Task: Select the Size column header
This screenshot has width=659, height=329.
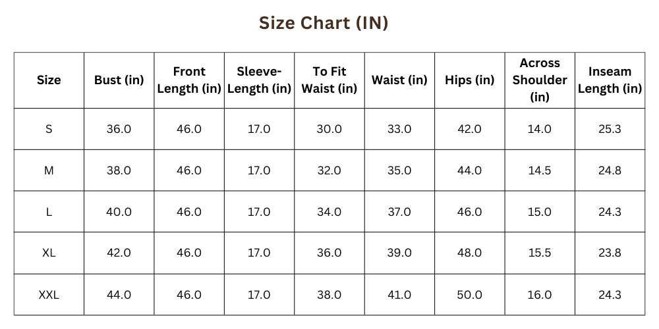Action: 49,80
